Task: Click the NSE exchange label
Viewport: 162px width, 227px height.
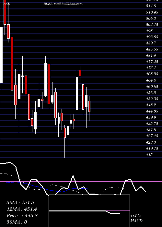Action: [6, 4]
